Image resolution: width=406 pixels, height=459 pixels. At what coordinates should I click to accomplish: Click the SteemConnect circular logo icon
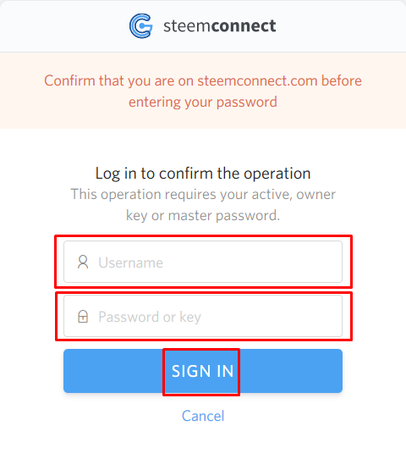[x=141, y=25]
